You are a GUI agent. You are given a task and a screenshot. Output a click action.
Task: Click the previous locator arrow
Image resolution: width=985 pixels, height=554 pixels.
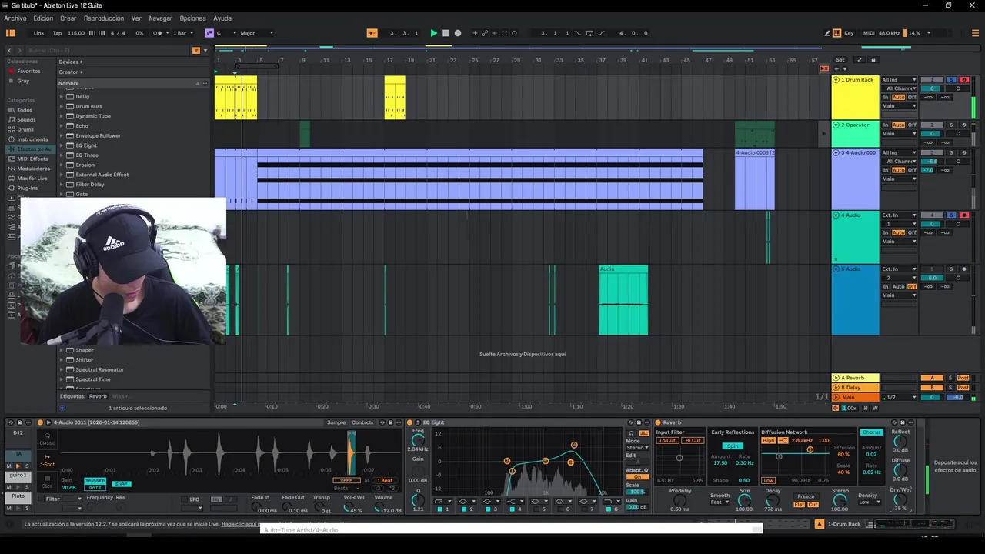[836, 68]
